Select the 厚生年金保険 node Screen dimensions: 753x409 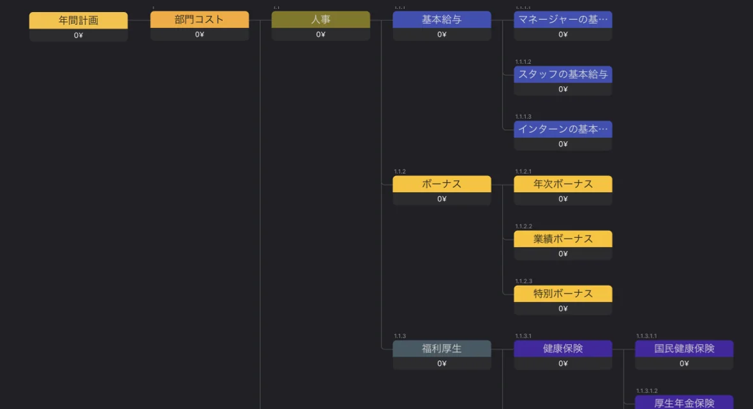point(684,403)
